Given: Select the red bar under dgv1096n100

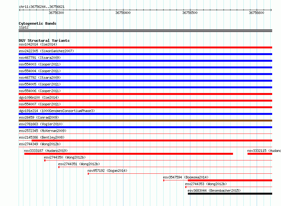Looking at the screenshot, I should 145,101.
